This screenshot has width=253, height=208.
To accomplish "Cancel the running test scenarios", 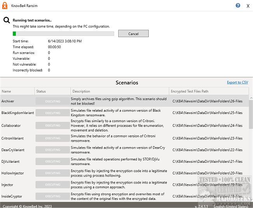I will coord(133,34).
